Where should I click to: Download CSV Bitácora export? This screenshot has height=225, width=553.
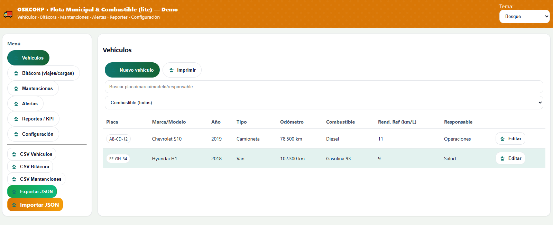(x=30, y=167)
